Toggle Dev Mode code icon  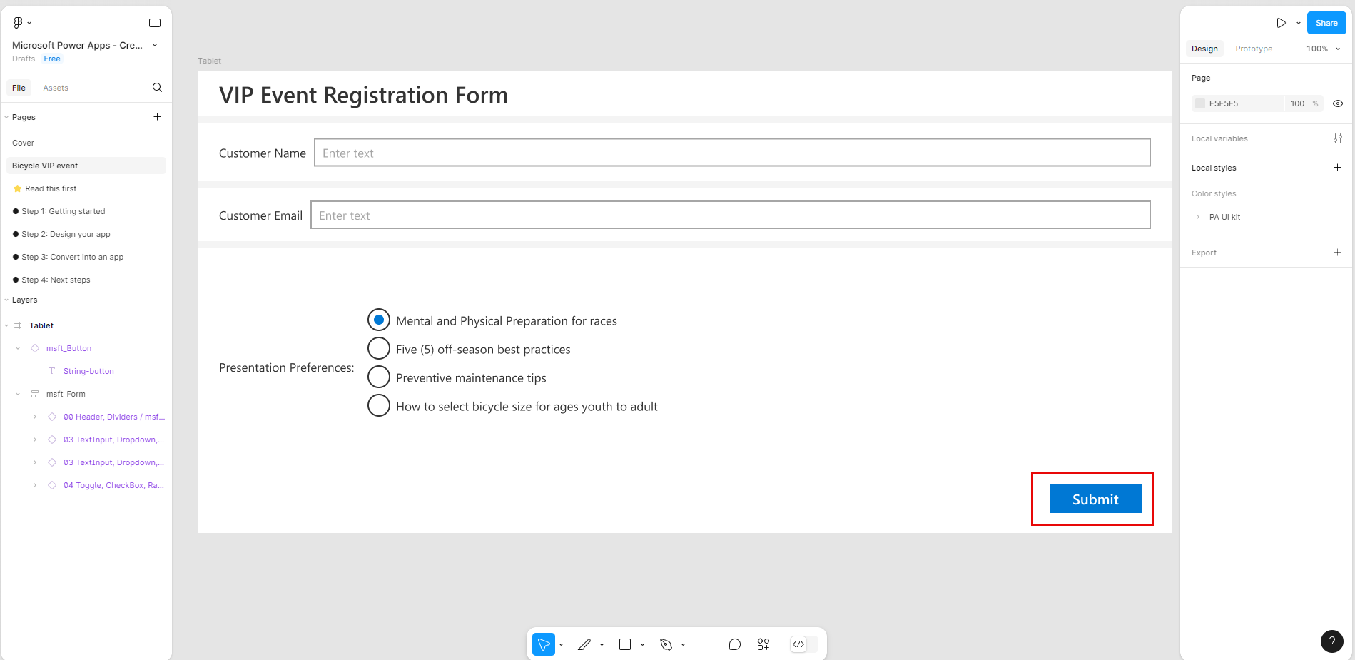[798, 644]
